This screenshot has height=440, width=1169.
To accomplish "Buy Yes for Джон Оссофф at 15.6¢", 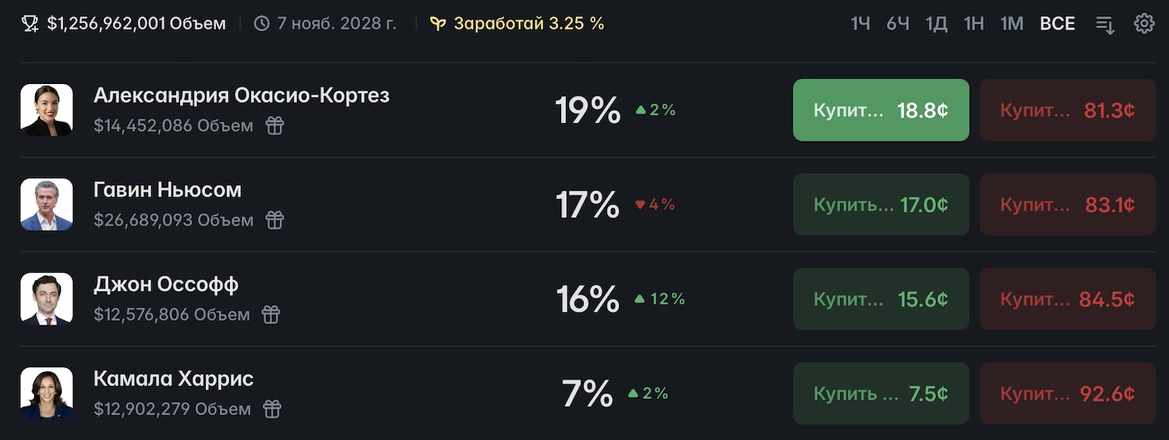I will (881, 299).
